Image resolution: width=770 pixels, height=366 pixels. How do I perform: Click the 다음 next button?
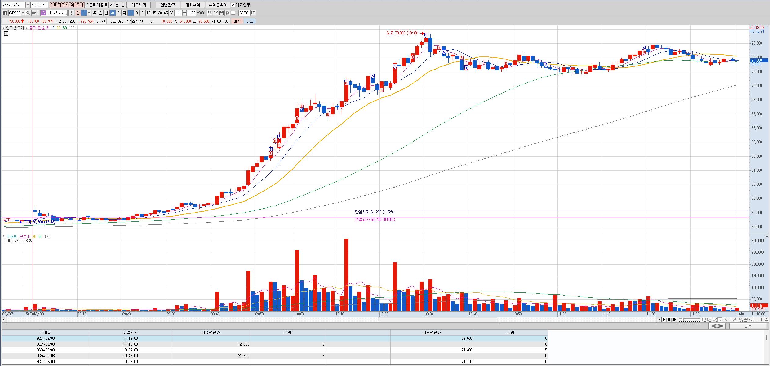748,326
